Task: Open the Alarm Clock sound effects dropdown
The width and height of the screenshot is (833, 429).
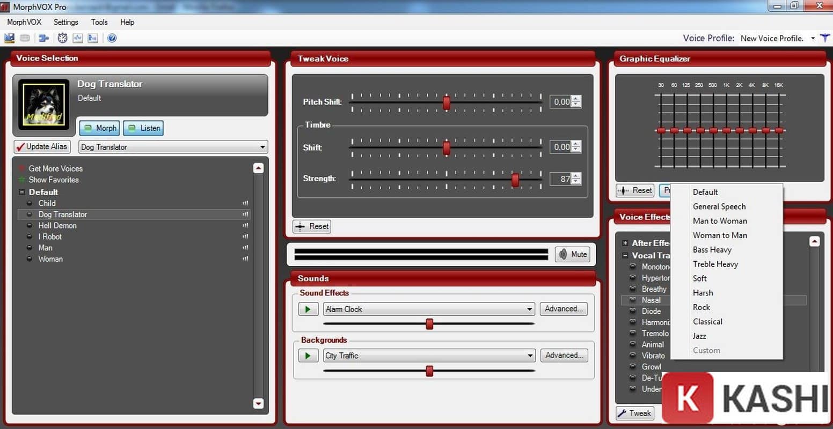Action: (529, 309)
